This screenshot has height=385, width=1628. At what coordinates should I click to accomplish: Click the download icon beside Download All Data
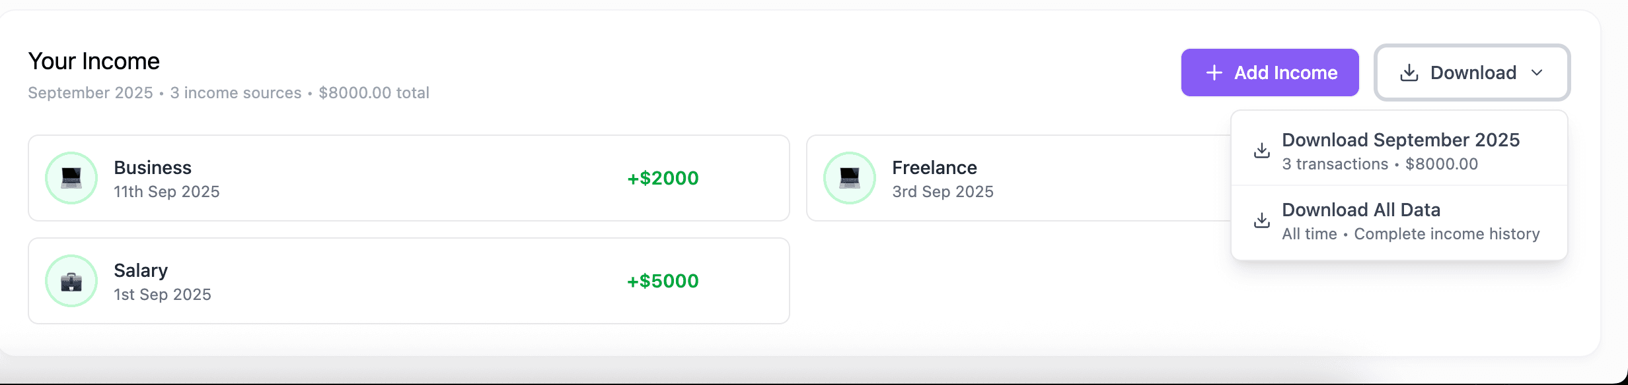1261,220
